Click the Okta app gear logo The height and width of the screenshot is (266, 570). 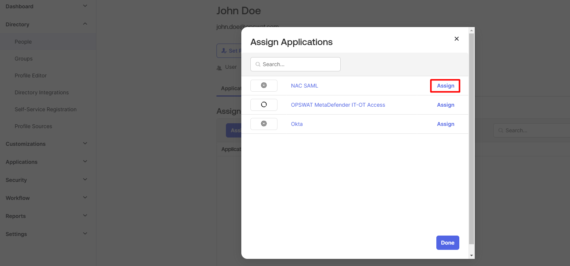click(x=264, y=124)
